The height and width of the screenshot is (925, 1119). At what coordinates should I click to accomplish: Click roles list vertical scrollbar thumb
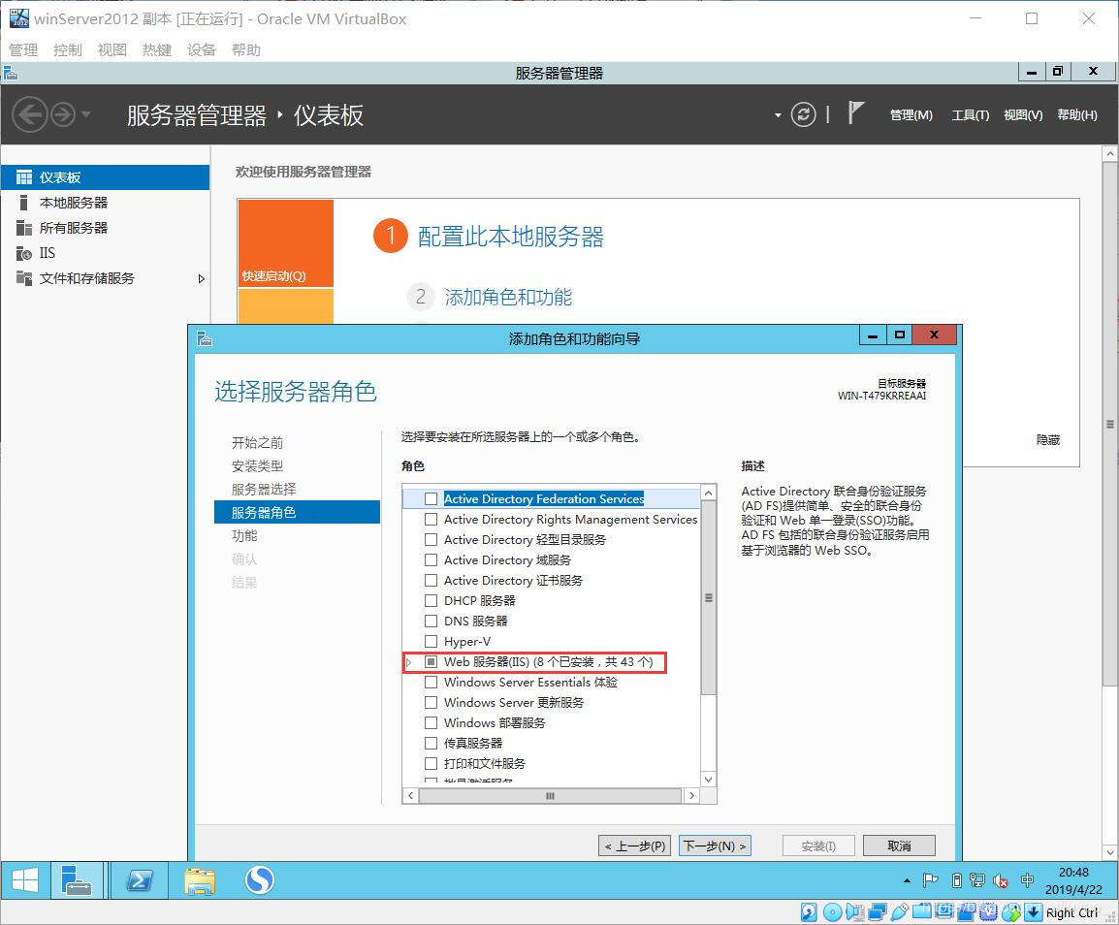click(709, 598)
